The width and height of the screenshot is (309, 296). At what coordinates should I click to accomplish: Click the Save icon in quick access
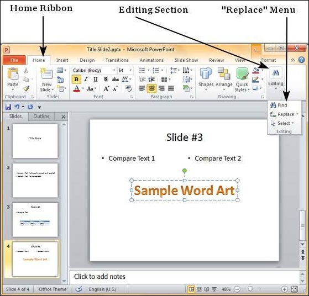coord(8,107)
